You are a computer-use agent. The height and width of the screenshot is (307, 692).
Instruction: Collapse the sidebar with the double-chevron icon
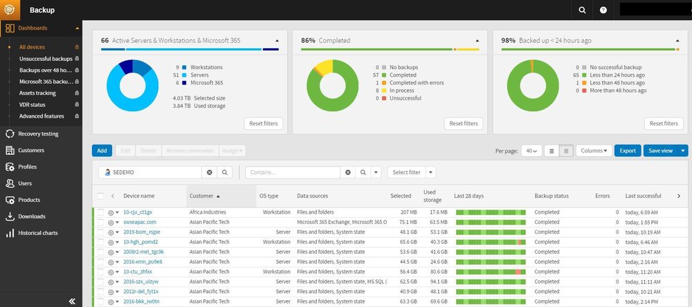pos(73,301)
